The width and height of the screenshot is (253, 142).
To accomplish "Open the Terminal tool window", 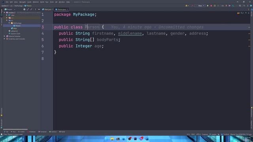I will point(42,132).
